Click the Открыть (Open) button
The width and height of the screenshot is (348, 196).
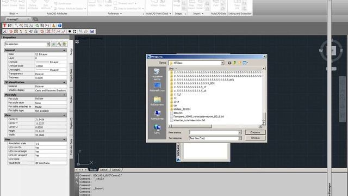coord(255,132)
